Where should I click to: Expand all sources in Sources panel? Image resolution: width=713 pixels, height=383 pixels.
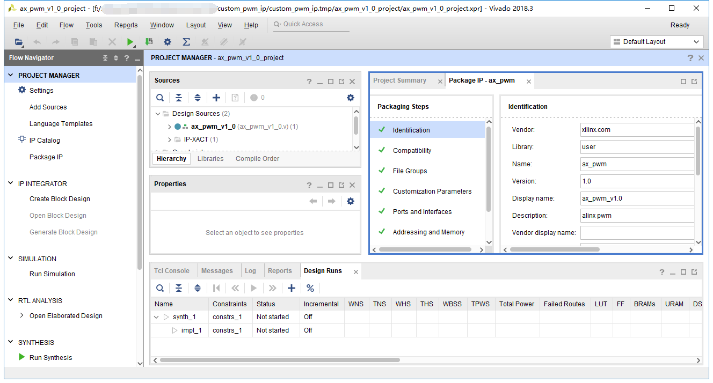coord(198,98)
